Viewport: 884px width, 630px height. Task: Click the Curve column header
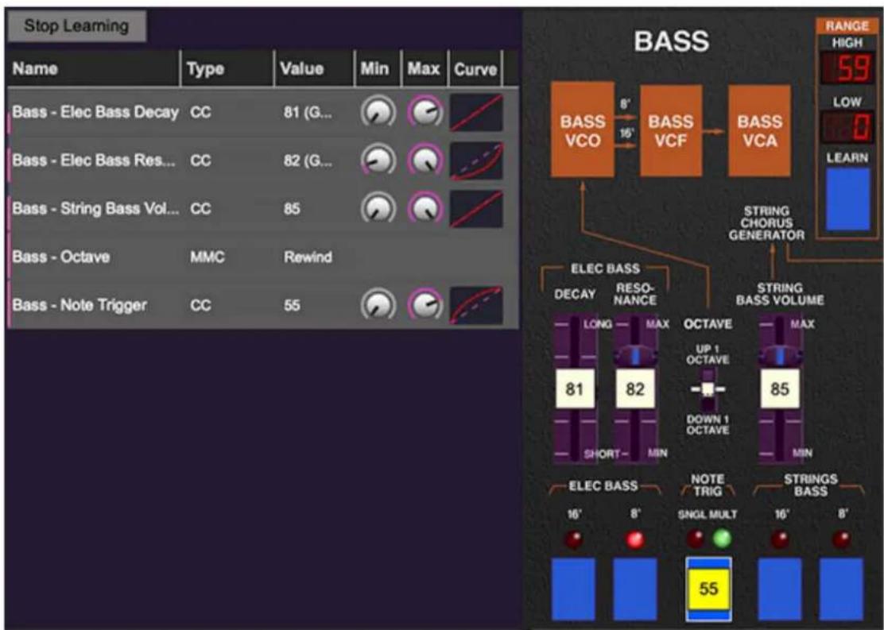point(475,69)
